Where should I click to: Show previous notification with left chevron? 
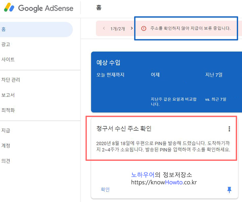click(104, 28)
